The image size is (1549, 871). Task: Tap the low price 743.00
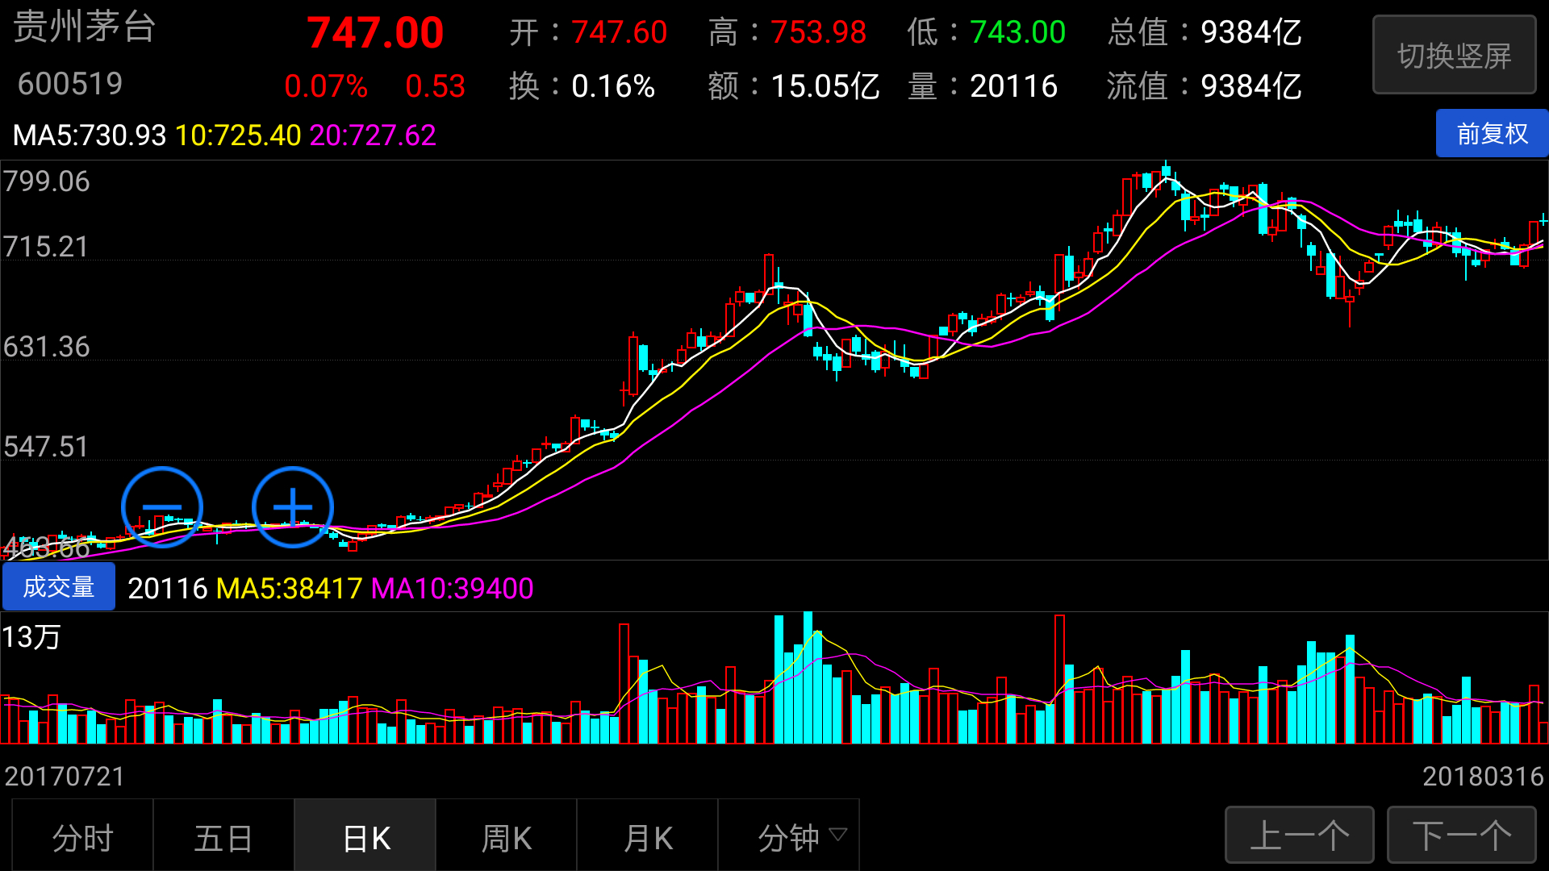click(x=1018, y=33)
